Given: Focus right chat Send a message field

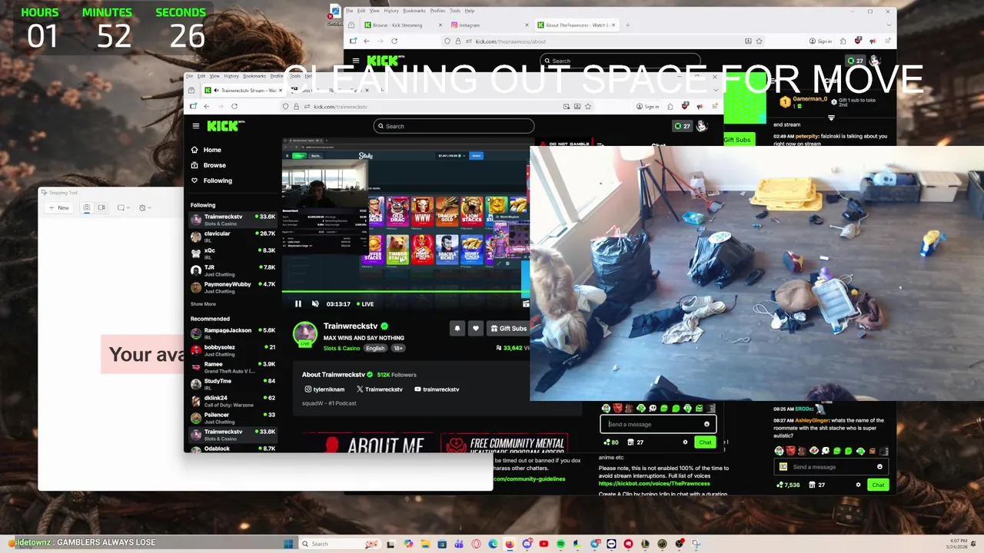Looking at the screenshot, I should (833, 467).
